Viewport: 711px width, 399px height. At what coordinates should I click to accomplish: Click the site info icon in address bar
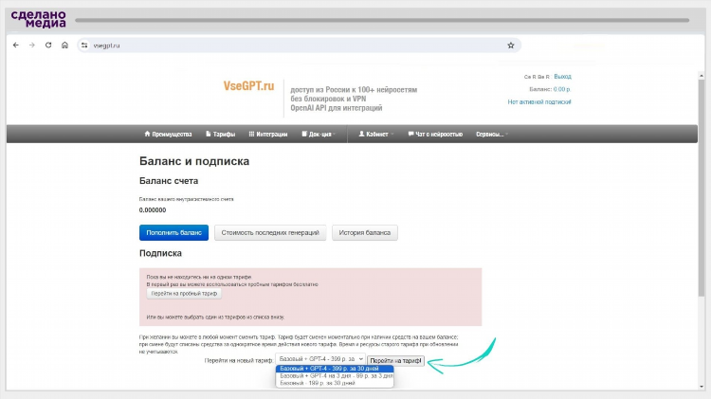coord(84,45)
